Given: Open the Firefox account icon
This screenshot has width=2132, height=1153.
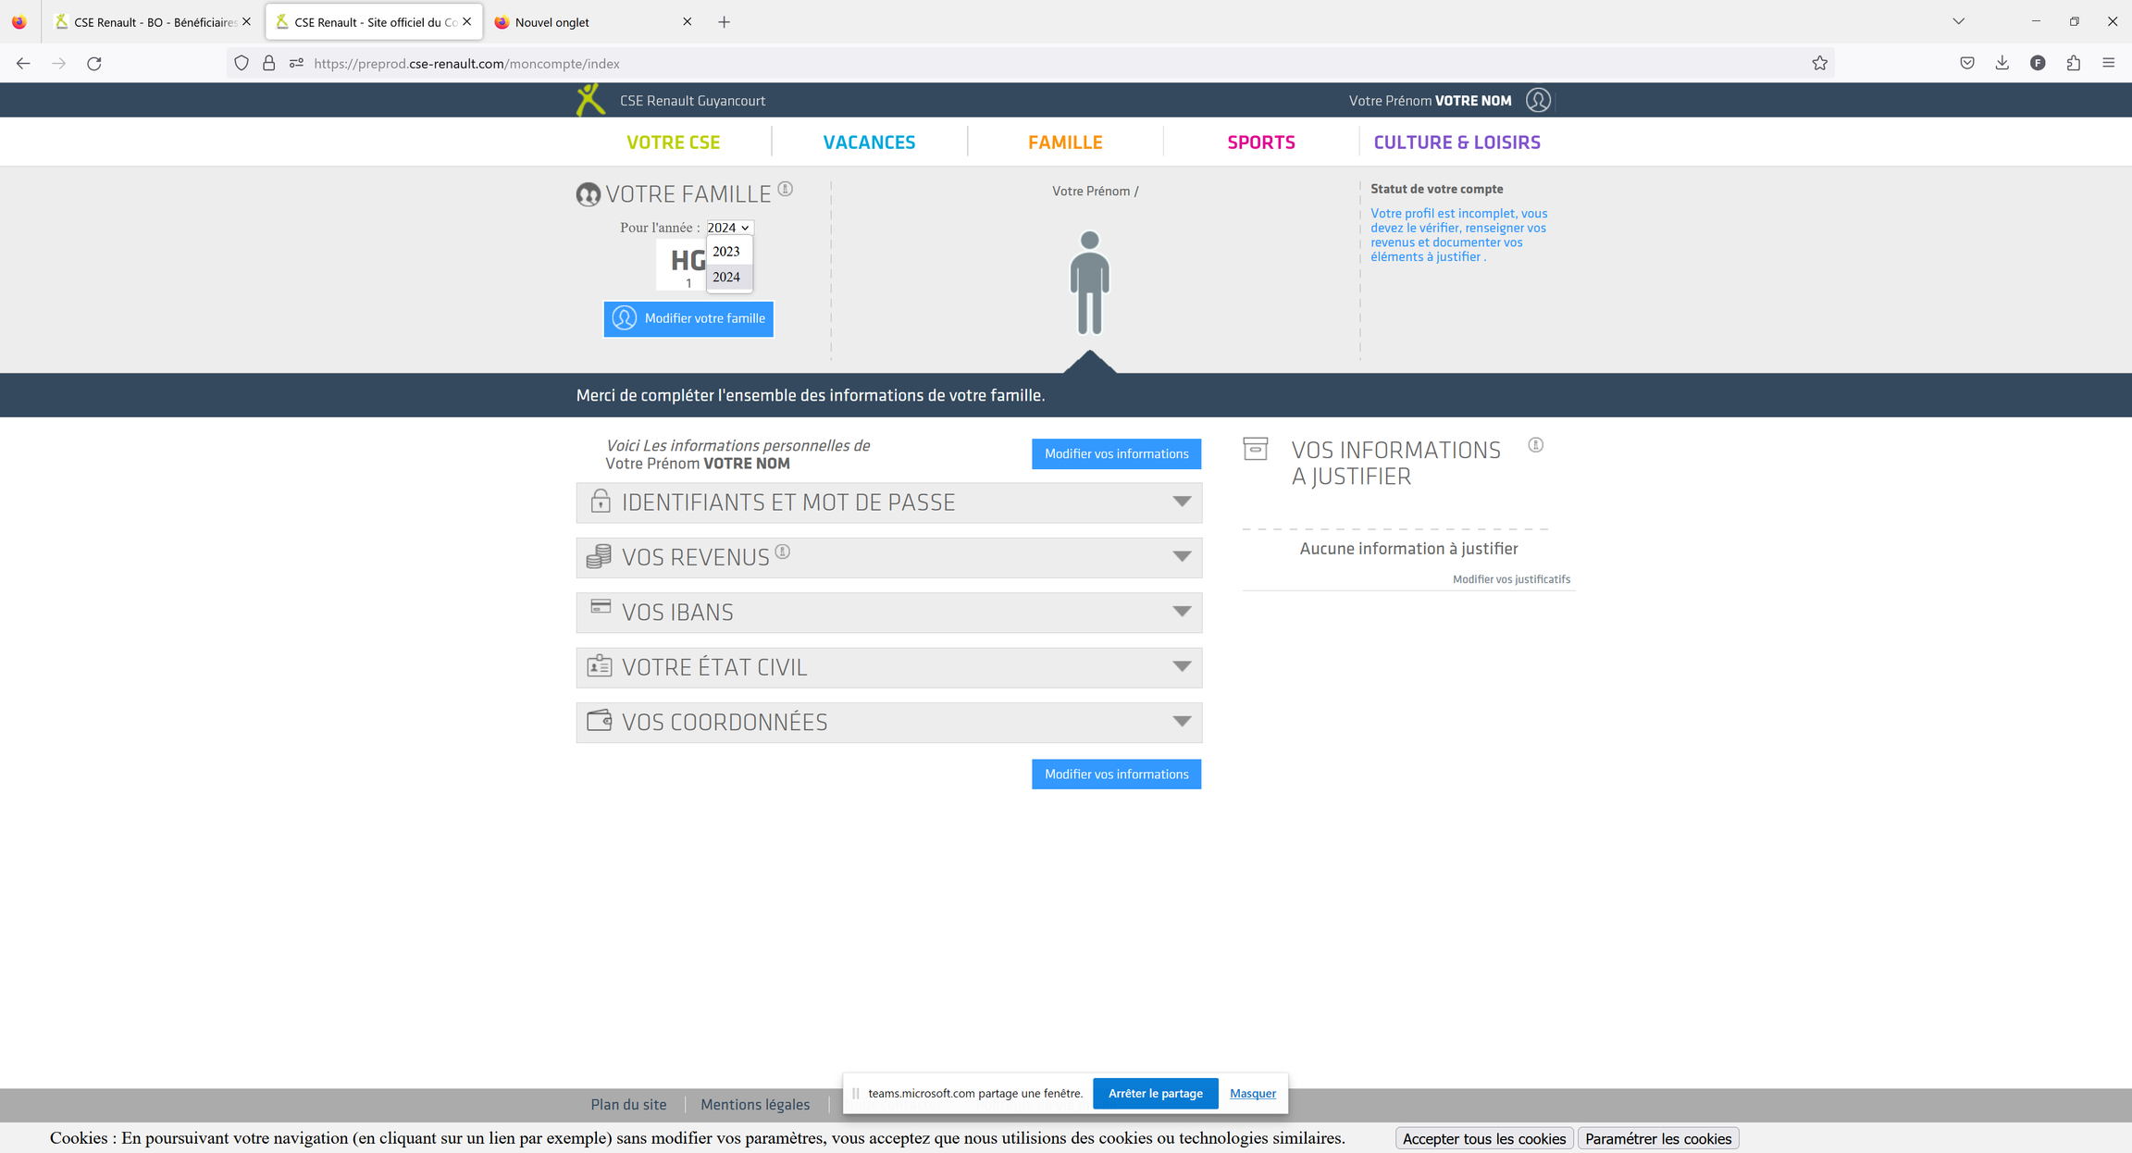Looking at the screenshot, I should tap(2038, 63).
